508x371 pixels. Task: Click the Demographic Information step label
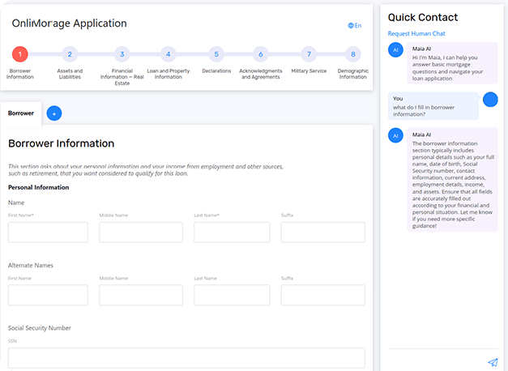pos(352,74)
